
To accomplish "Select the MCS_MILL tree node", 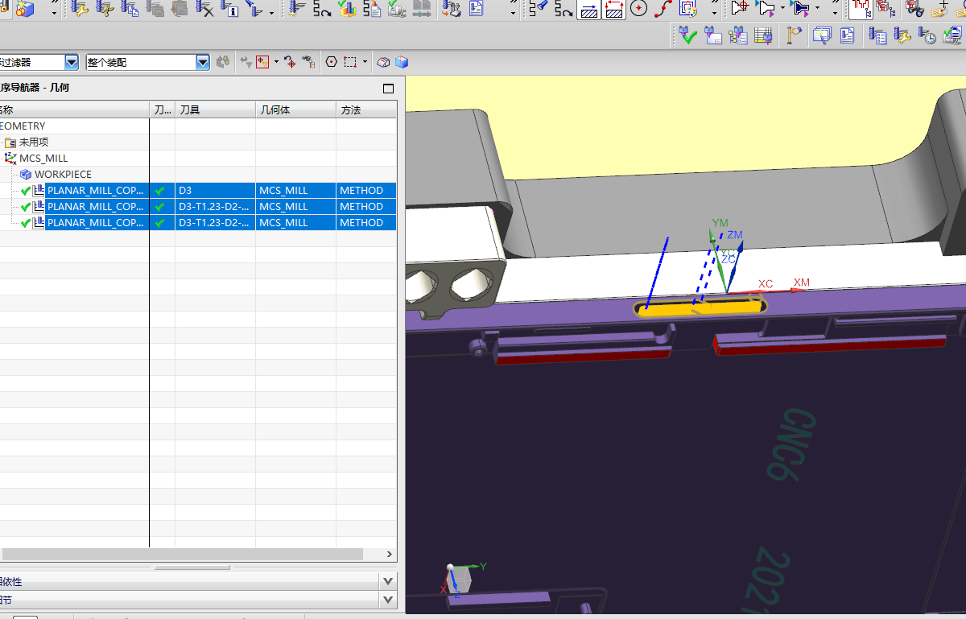I will (43, 159).
